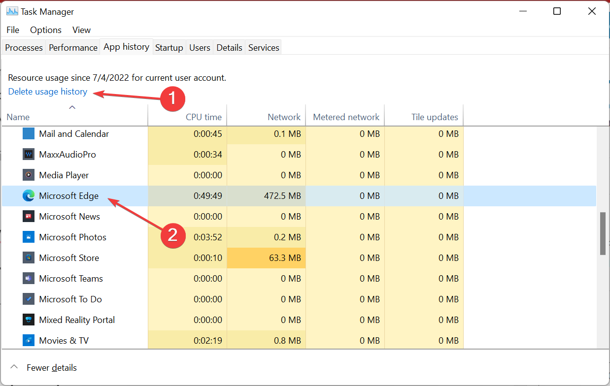Select the Movies & TV row name

64,341
